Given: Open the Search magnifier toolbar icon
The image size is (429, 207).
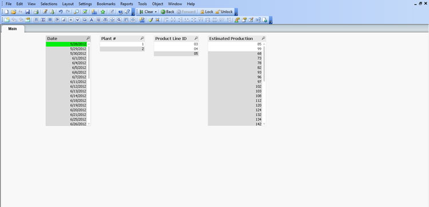Looking at the screenshot, I should 77,12.
